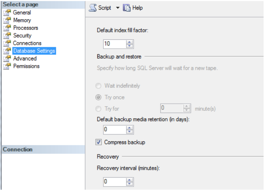
Task: Open the Script dropdown arrow
Action: pyautogui.click(x=118, y=8)
